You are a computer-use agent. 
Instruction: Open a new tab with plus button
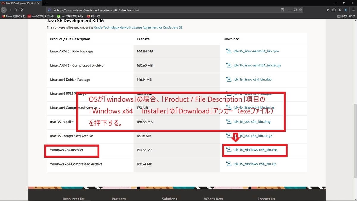point(45,3)
